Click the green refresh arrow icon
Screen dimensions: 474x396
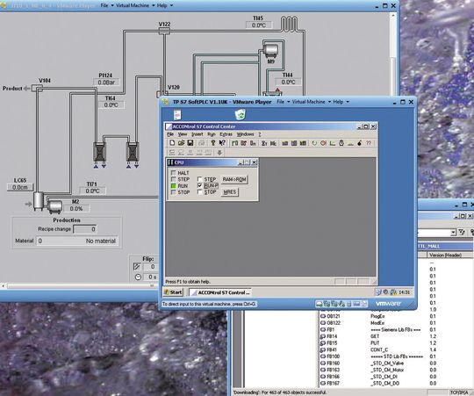314,143
